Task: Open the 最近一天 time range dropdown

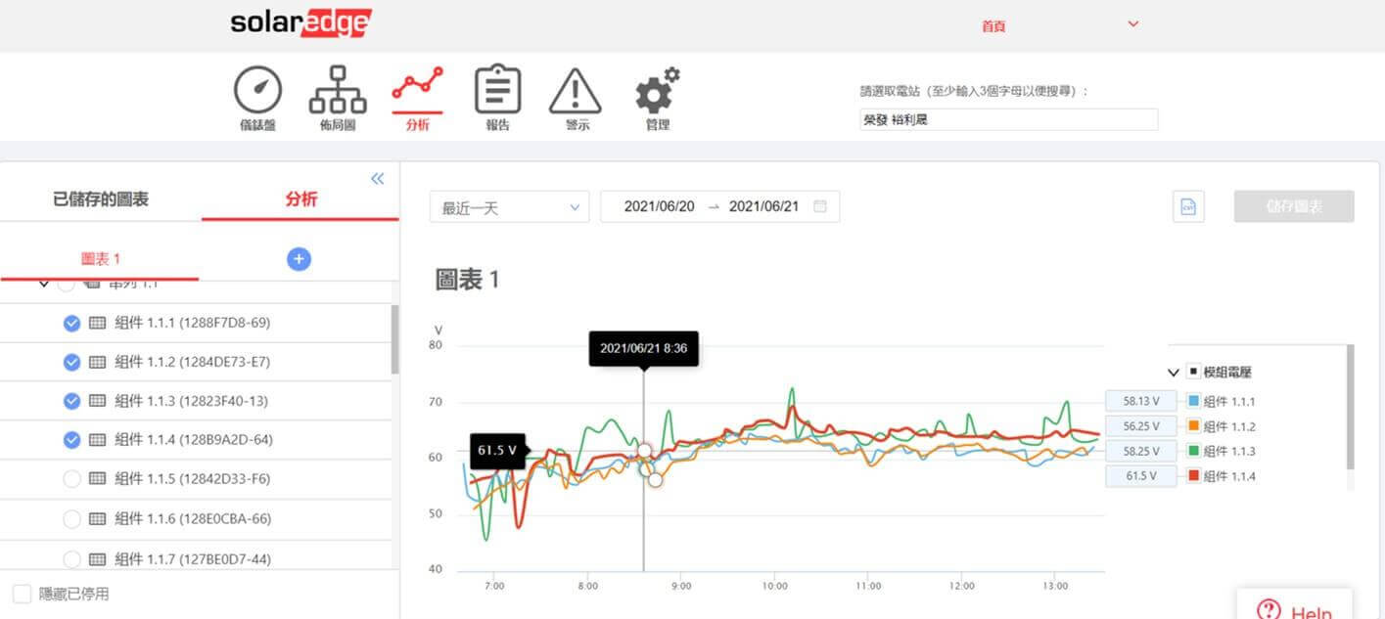Action: tap(509, 206)
